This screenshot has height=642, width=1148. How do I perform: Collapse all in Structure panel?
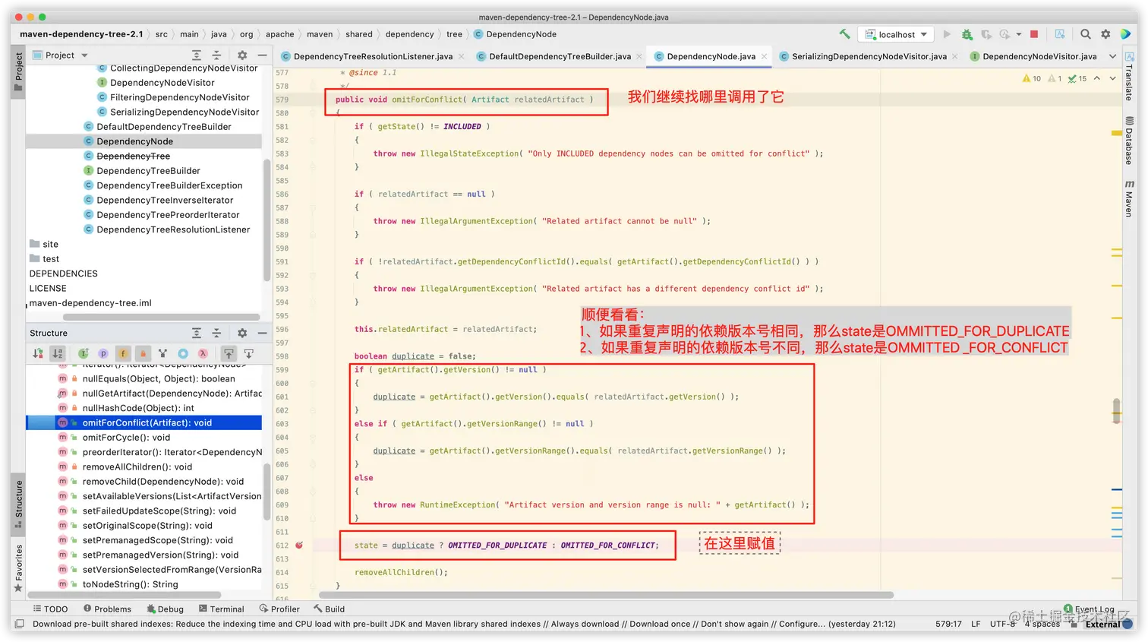click(x=216, y=333)
